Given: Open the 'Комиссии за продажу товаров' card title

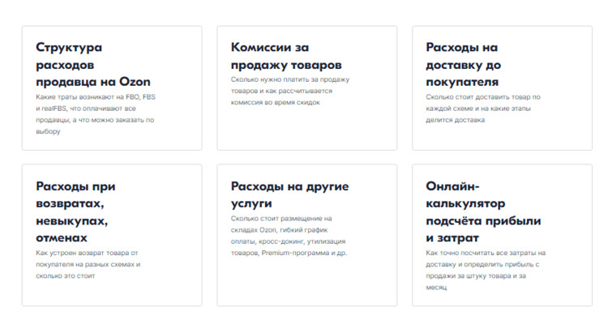Looking at the screenshot, I should (x=286, y=56).
